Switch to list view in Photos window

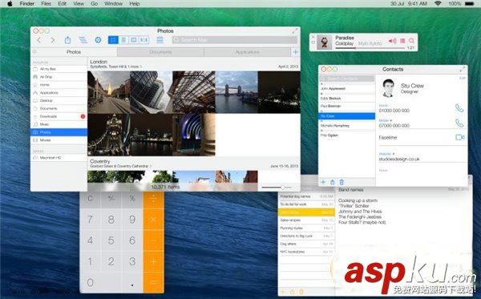(123, 40)
